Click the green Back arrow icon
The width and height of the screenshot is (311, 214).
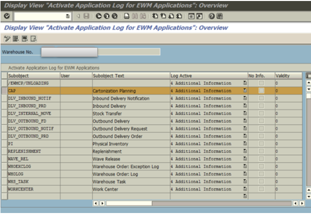[99, 16]
